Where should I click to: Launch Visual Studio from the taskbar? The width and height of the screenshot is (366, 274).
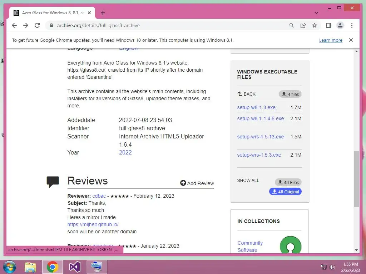[74, 267]
